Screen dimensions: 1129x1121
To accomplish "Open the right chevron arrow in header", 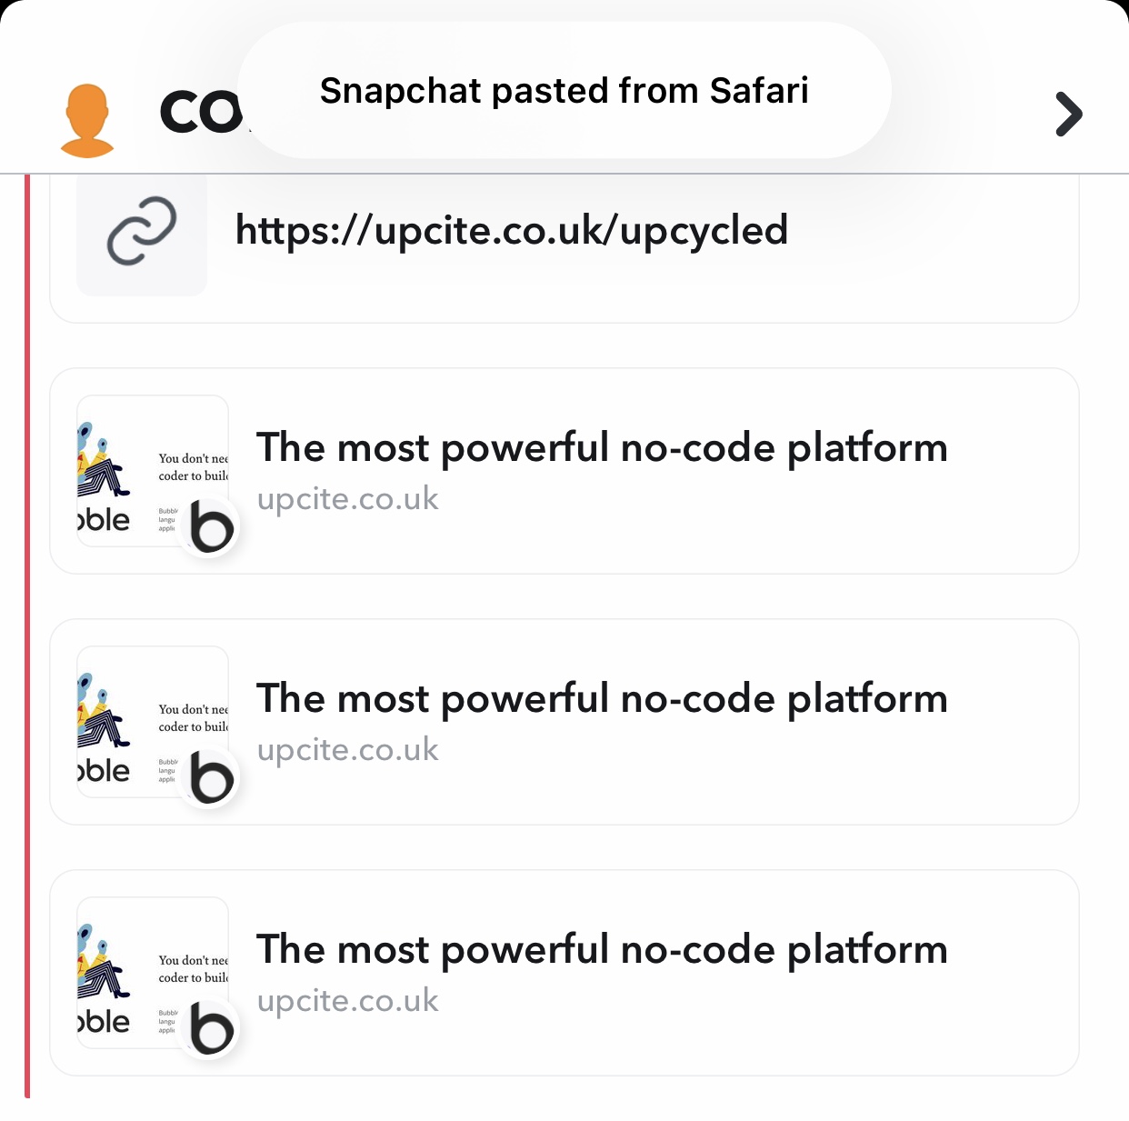I will pos(1069,115).
